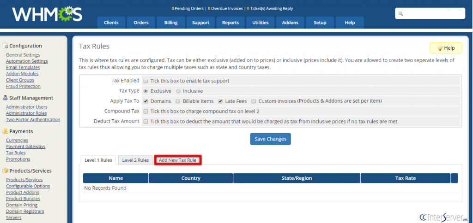Enable the Compound Tax checkbox
Viewport: 473px width, 223px height.
tap(146, 111)
